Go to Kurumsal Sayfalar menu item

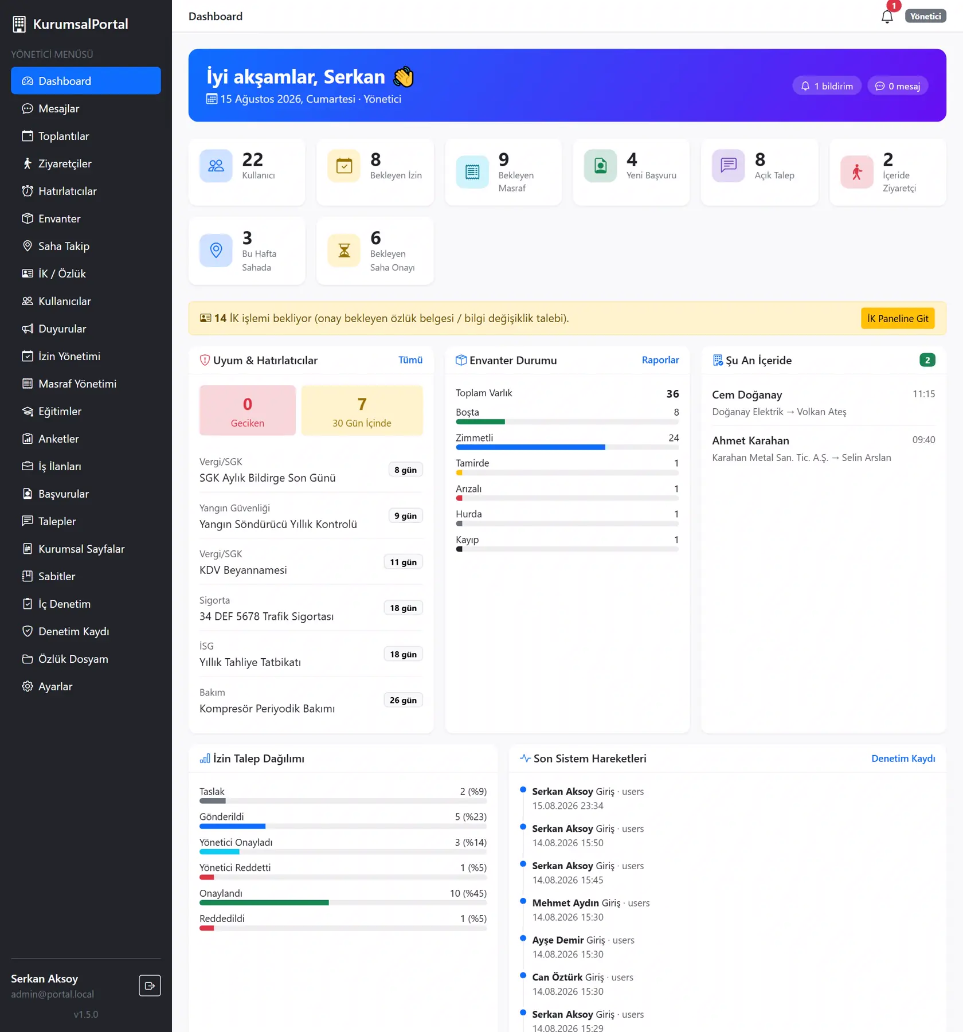click(86, 549)
